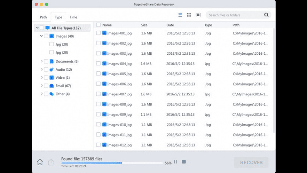Click file icon of Images-006.jpg
The height and width of the screenshot is (173, 307).
coord(104,84)
